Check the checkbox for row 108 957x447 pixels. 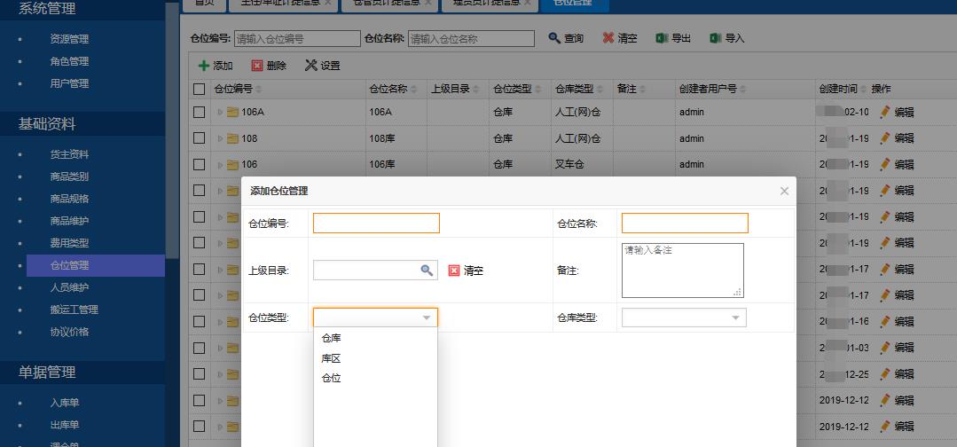(199, 138)
